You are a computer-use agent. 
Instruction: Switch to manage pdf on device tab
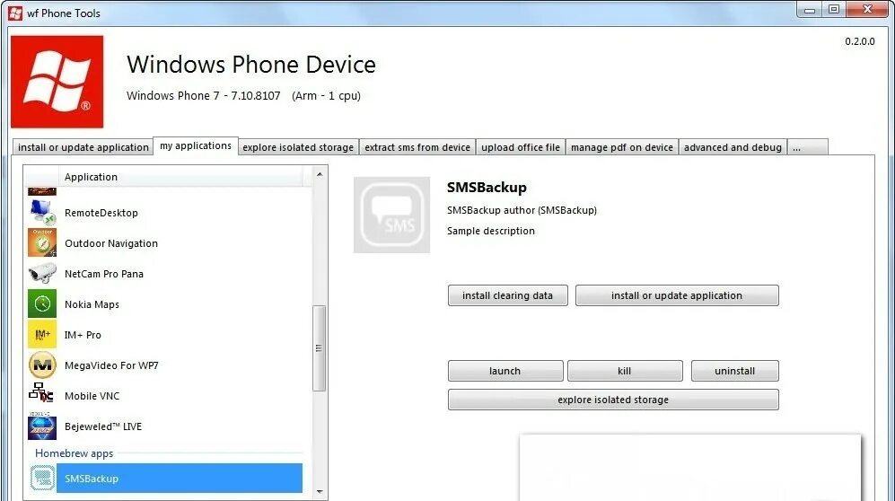(622, 147)
